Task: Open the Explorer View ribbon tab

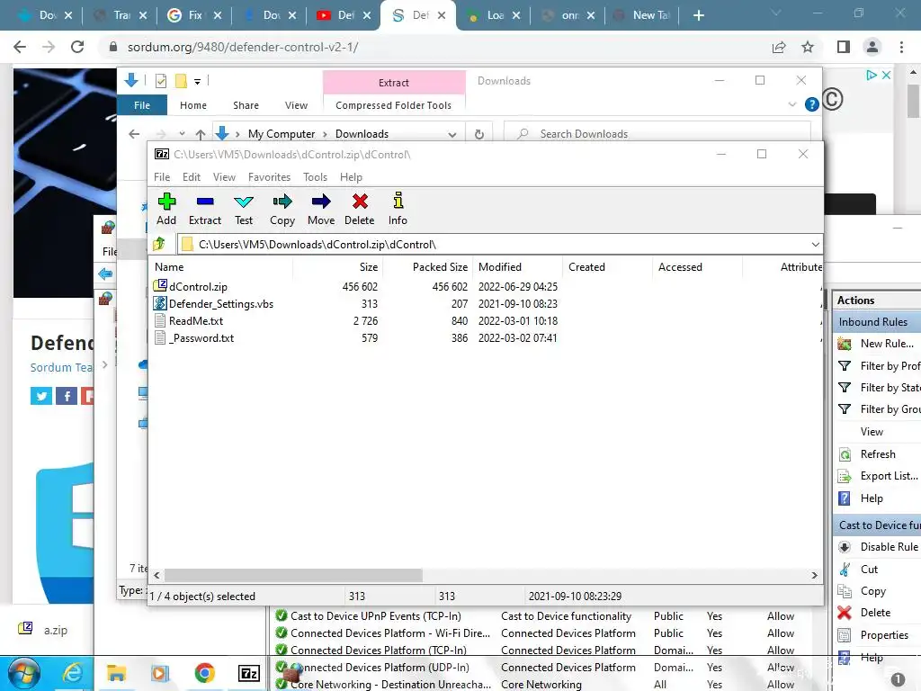Action: point(296,105)
